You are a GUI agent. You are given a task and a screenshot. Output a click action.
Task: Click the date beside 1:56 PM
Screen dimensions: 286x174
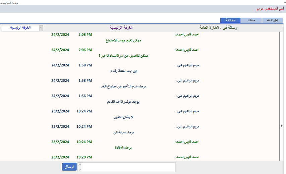[x=60, y=96]
